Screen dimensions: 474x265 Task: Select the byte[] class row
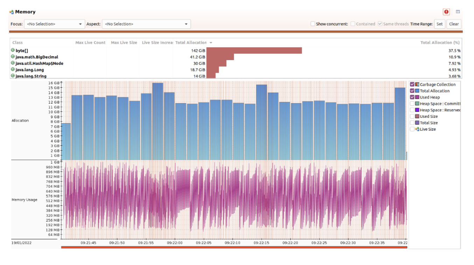[x=236, y=50]
